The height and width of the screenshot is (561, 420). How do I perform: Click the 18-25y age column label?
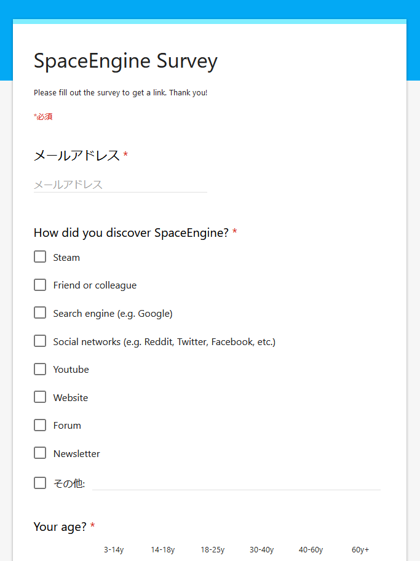click(x=213, y=549)
